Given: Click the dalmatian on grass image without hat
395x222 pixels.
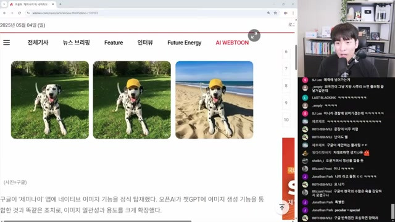Looking at the screenshot, I should (x=50, y=100).
